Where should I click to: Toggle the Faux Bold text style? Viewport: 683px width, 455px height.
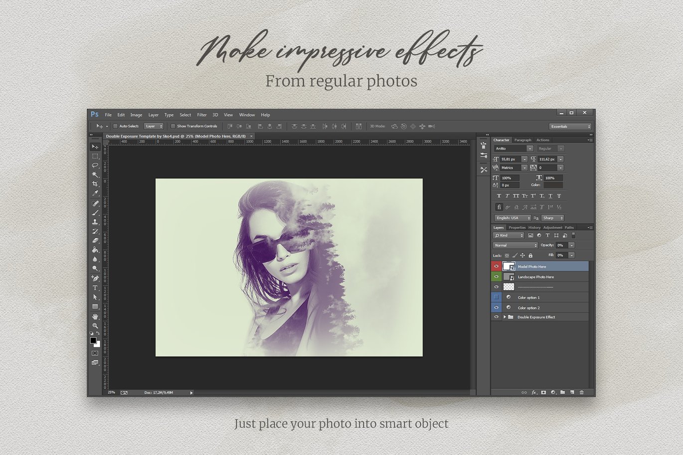tap(499, 196)
